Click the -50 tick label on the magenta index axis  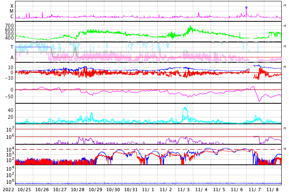(9, 96)
